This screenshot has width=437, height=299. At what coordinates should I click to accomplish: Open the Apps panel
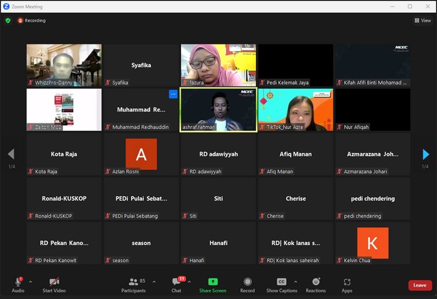[347, 282]
